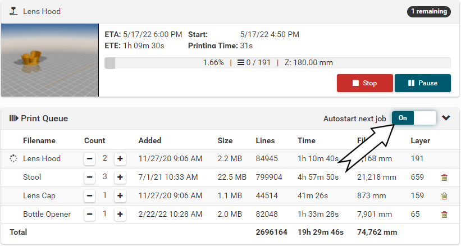This screenshot has width=461, height=246.
Task: Increase Lens Hood count with plus
Action: [x=120, y=159]
